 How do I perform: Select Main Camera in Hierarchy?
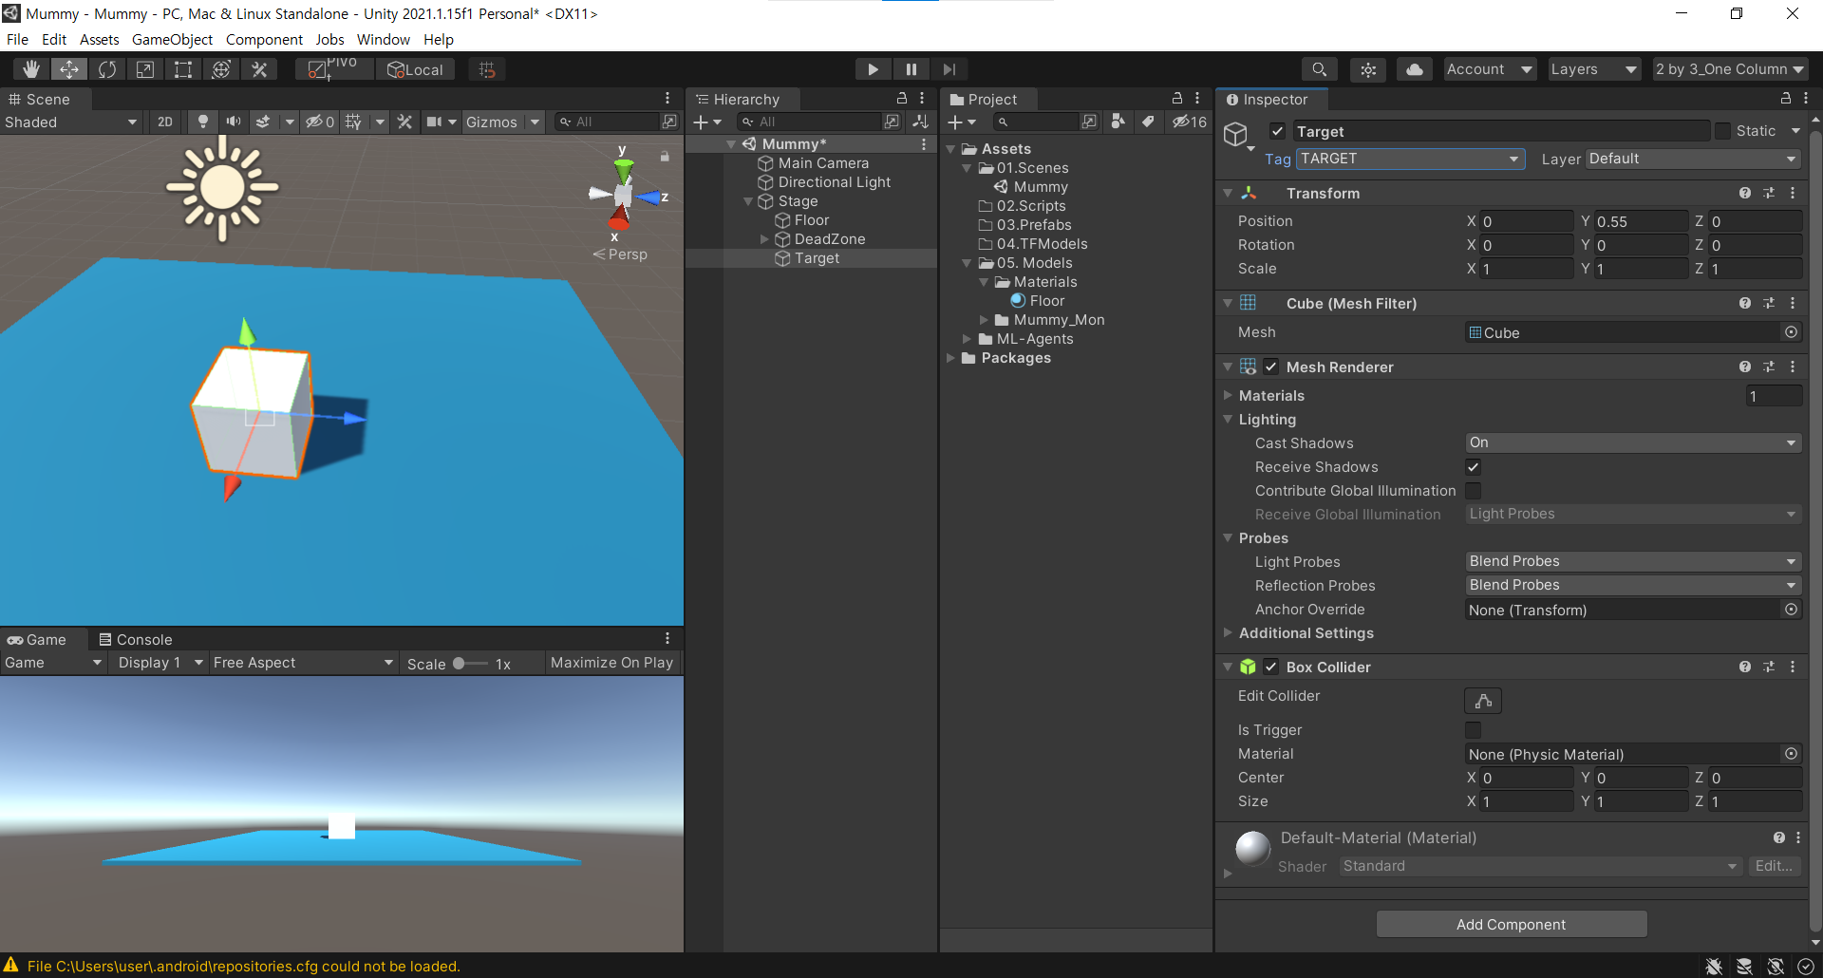823,163
